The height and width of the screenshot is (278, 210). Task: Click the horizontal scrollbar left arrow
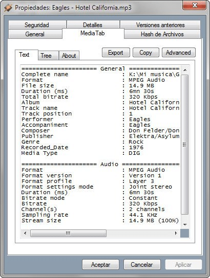[25, 233]
